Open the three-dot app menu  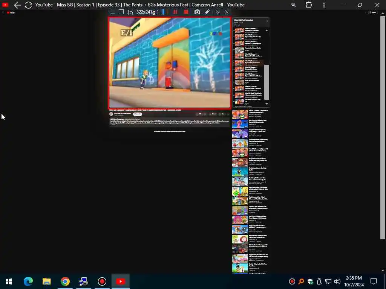[324, 5]
